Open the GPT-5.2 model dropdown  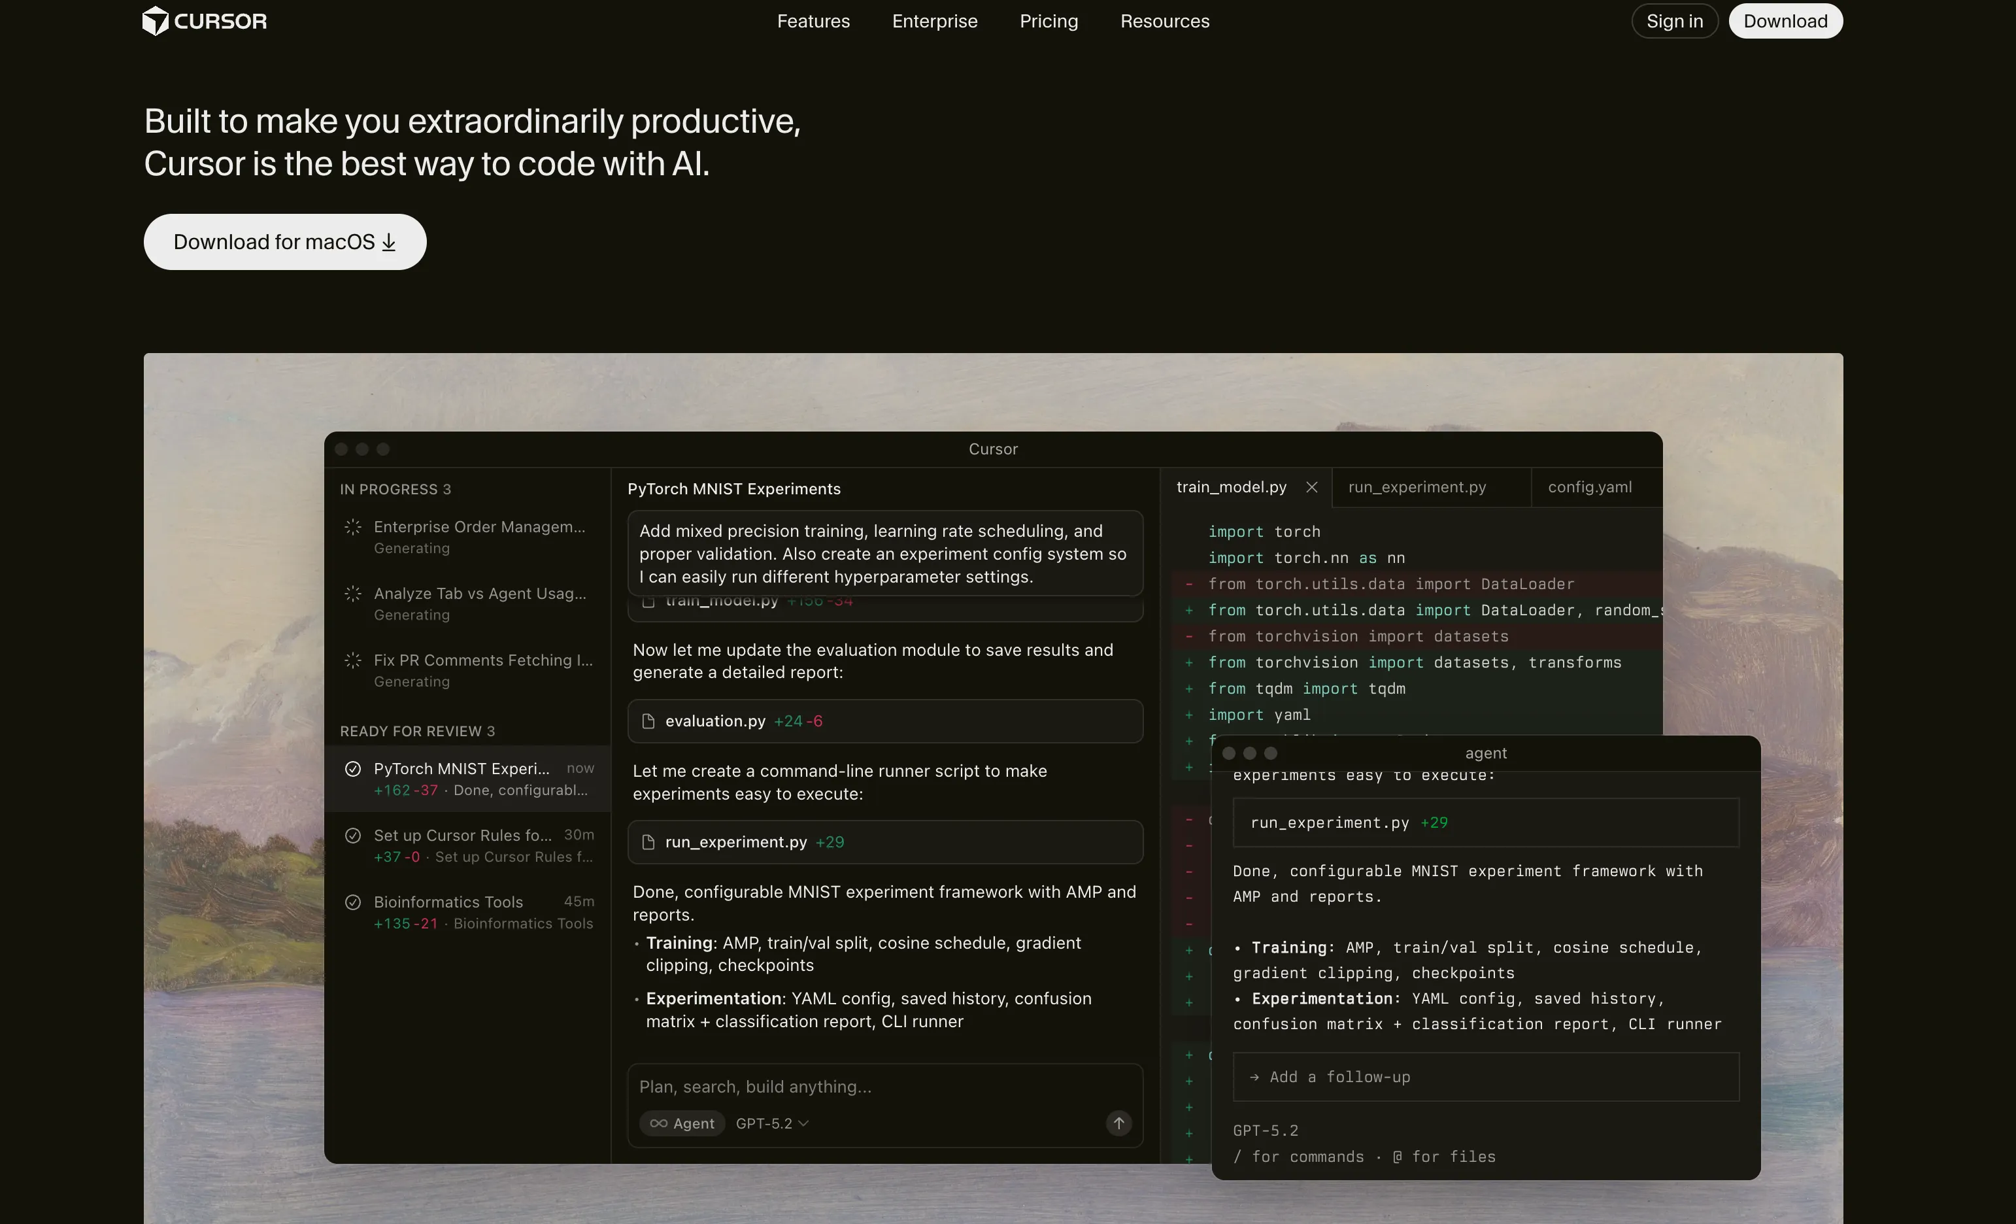[x=771, y=1124]
